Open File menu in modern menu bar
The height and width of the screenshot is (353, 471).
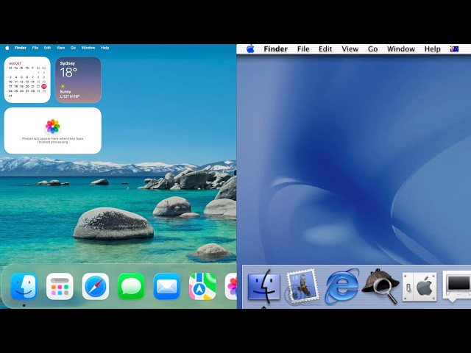(x=35, y=48)
